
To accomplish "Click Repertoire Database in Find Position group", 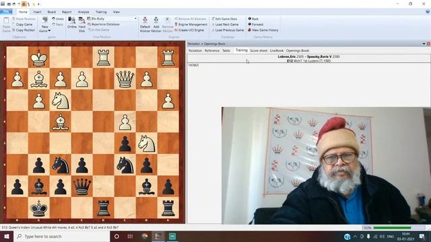I will [x=103, y=24].
